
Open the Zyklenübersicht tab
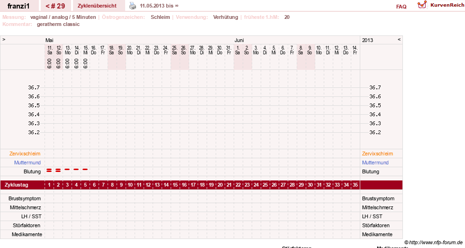point(97,6)
